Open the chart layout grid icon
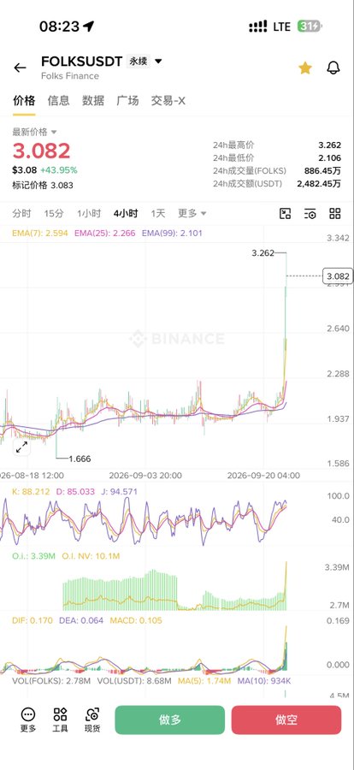 click(335, 213)
